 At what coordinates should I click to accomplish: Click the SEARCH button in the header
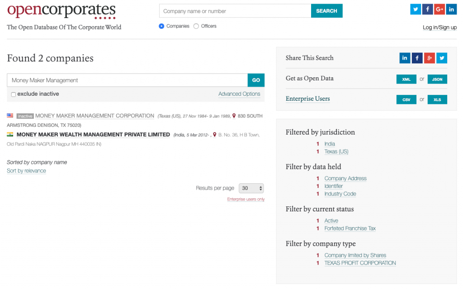[x=326, y=11]
